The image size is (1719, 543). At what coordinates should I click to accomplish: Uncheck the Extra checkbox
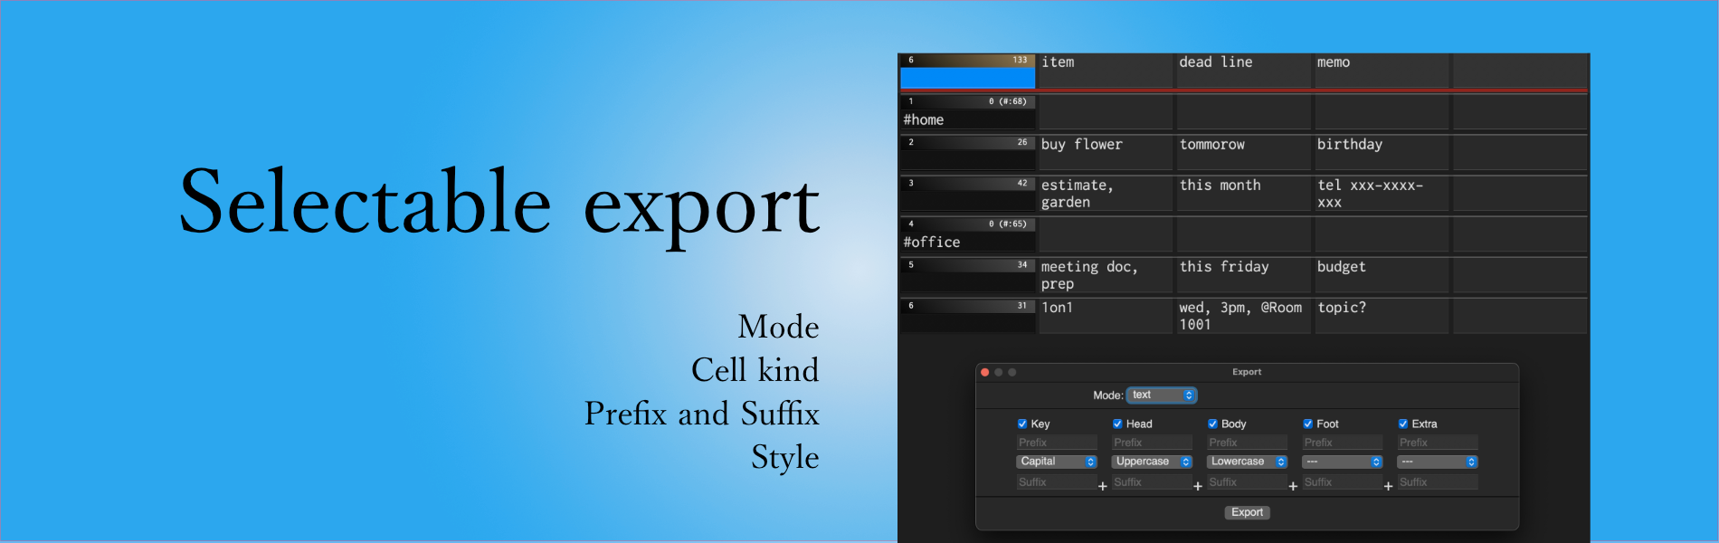point(1403,424)
